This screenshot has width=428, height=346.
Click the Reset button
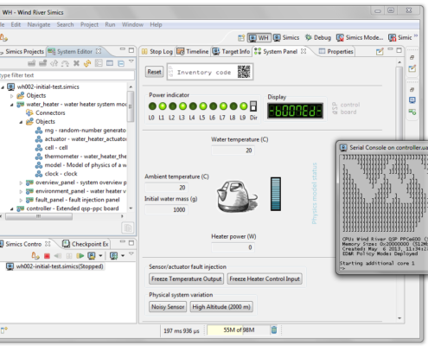[x=154, y=72]
